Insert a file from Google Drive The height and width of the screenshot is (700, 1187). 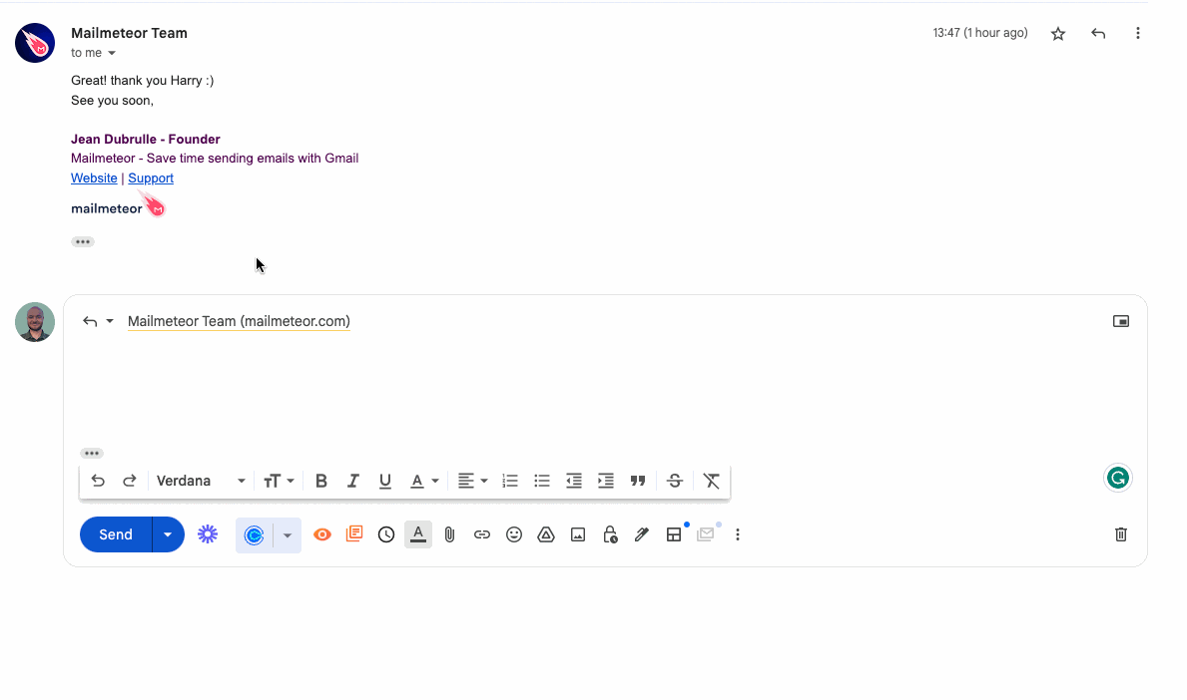click(x=545, y=533)
